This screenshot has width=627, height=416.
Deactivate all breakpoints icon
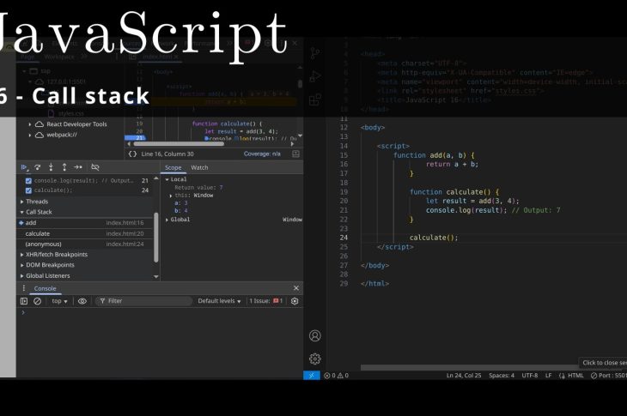[x=95, y=167]
